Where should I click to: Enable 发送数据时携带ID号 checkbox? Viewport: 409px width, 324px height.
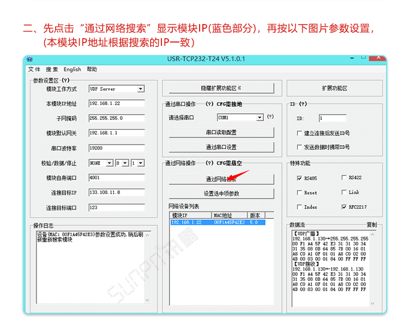pyautogui.click(x=299, y=147)
